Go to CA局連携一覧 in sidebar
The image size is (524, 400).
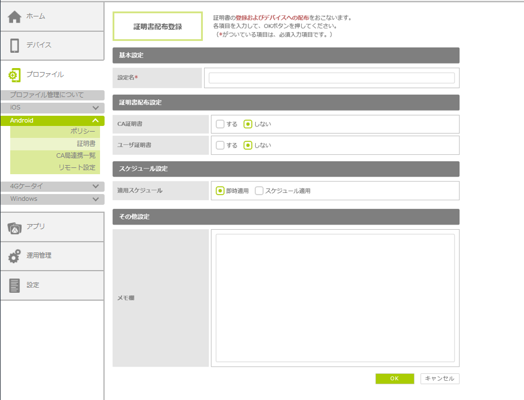[x=75, y=155]
